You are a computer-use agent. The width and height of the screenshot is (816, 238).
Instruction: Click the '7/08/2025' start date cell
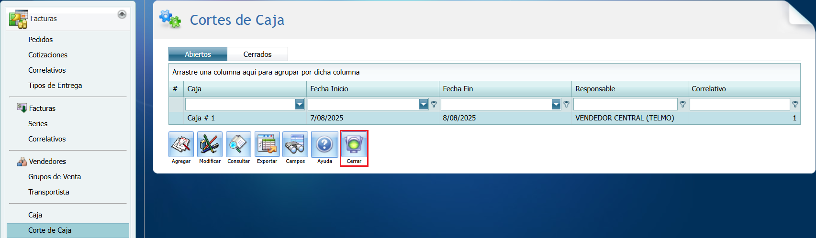coord(373,118)
